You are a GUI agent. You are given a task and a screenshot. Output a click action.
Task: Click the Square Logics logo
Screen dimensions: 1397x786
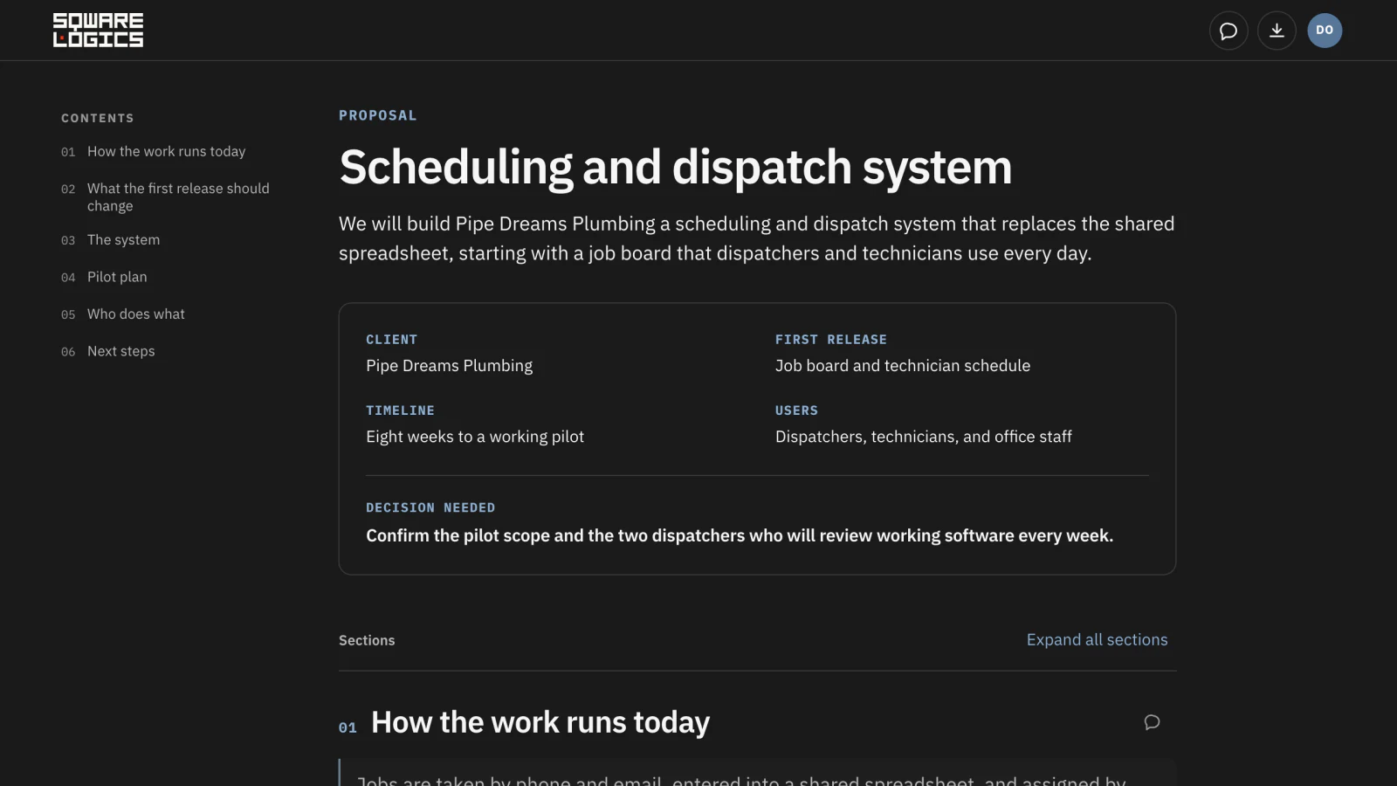point(98,30)
